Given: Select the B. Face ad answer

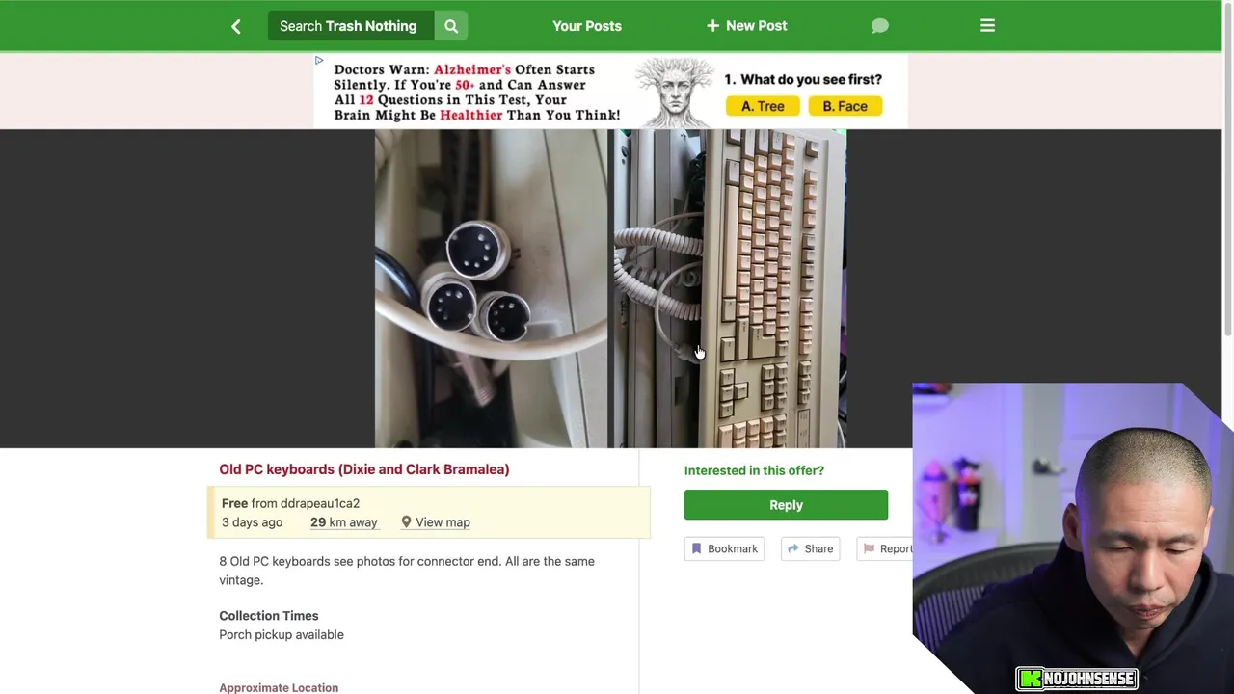Looking at the screenshot, I should pyautogui.click(x=845, y=106).
